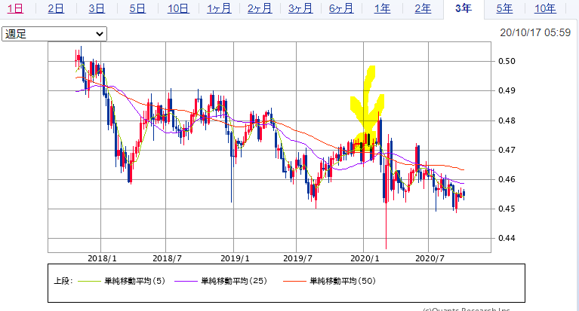Click the 0.45 price axis label
This screenshot has width=579, height=311.
pos(507,209)
